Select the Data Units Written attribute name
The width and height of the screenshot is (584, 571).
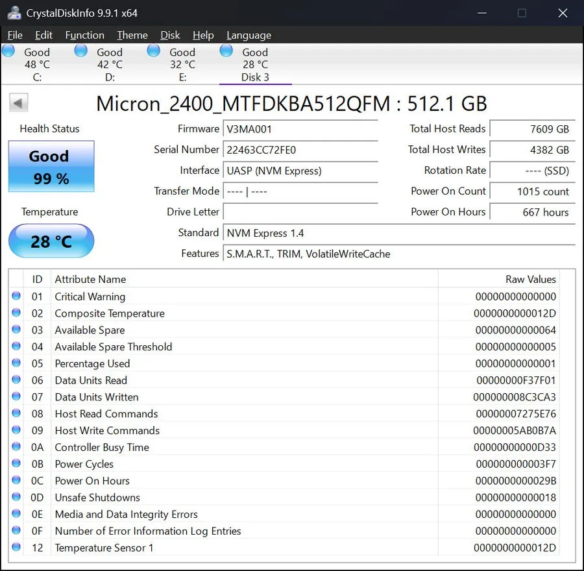click(x=97, y=397)
